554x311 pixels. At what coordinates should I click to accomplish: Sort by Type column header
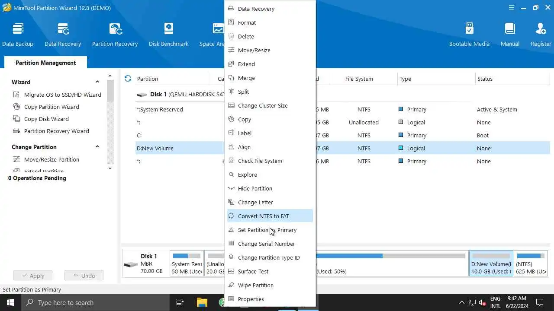(436, 79)
